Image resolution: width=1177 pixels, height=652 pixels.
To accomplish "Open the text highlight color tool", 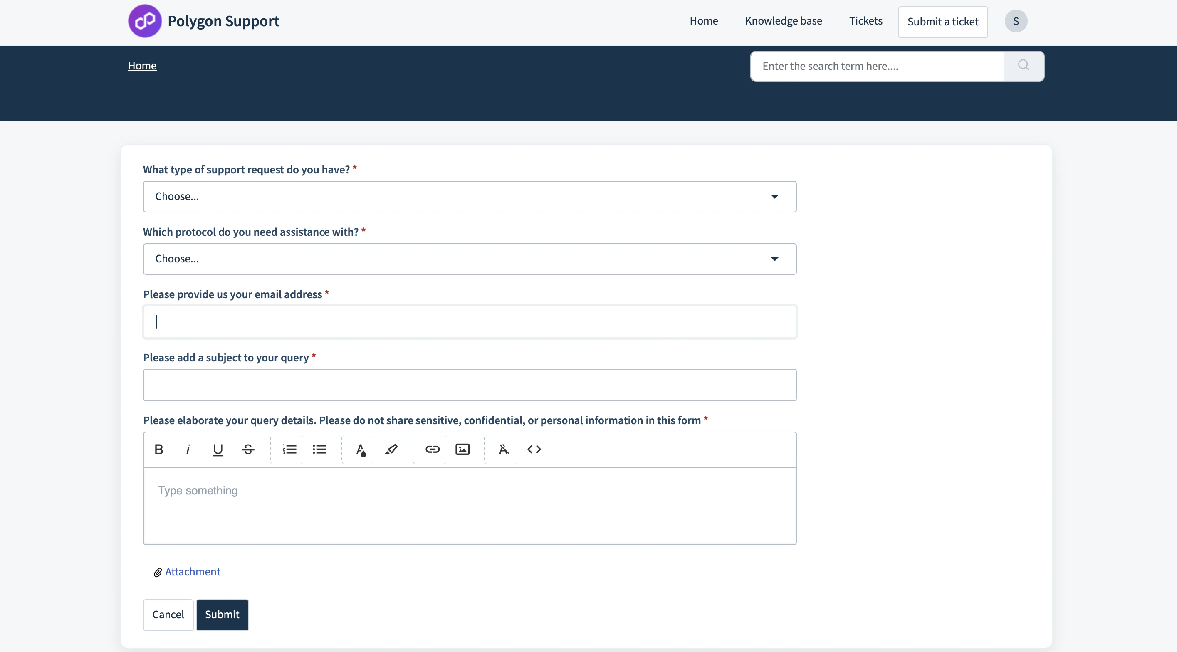I will point(391,449).
